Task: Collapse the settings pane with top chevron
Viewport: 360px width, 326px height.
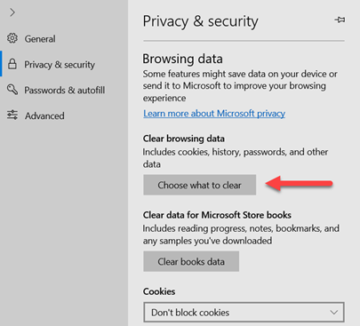Action: (12, 12)
